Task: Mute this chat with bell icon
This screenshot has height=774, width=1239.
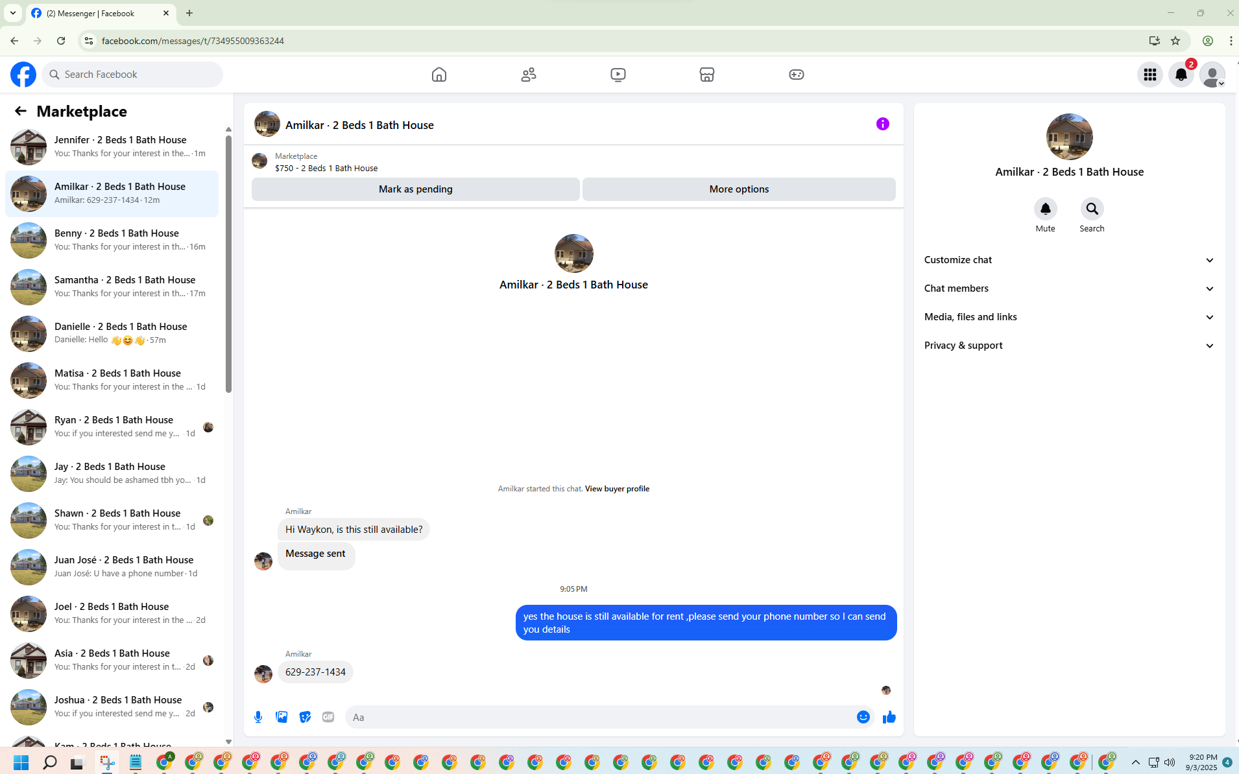Action: (x=1046, y=209)
